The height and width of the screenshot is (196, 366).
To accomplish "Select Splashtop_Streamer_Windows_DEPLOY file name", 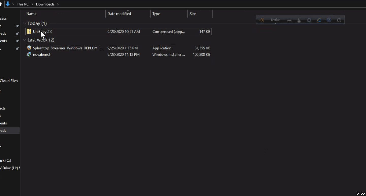I will pyautogui.click(x=68, y=48).
